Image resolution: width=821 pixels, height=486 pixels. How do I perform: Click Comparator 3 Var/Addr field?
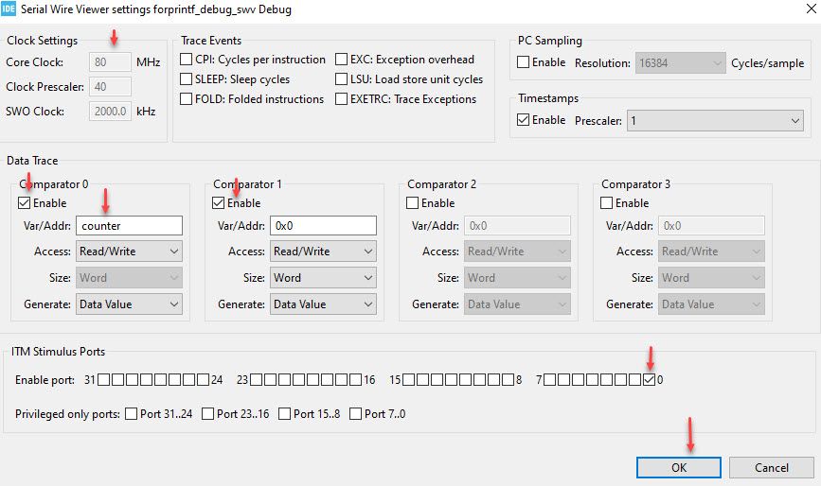pos(711,226)
